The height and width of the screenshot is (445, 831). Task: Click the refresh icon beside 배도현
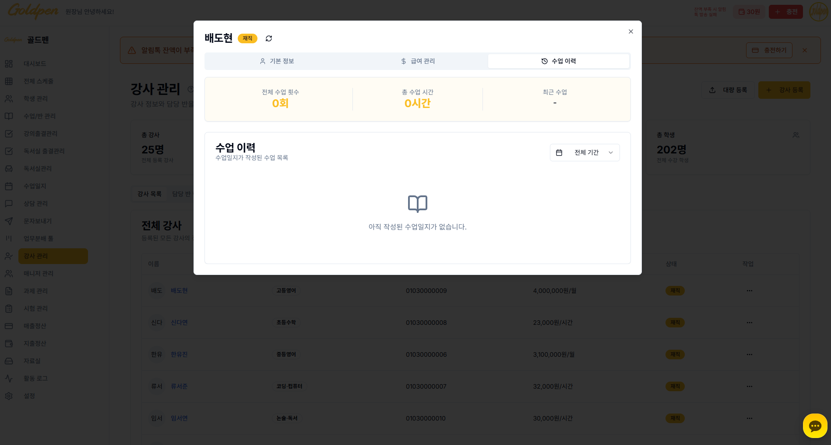[269, 38]
